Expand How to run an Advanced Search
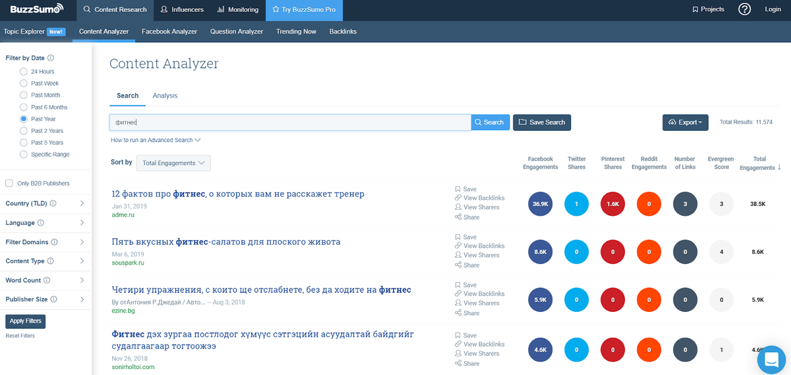This screenshot has width=791, height=375. tap(156, 140)
